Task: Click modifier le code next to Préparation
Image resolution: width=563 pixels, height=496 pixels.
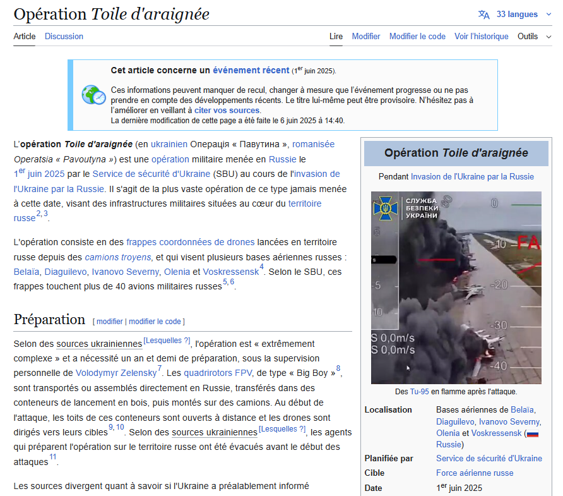Action: [x=155, y=322]
